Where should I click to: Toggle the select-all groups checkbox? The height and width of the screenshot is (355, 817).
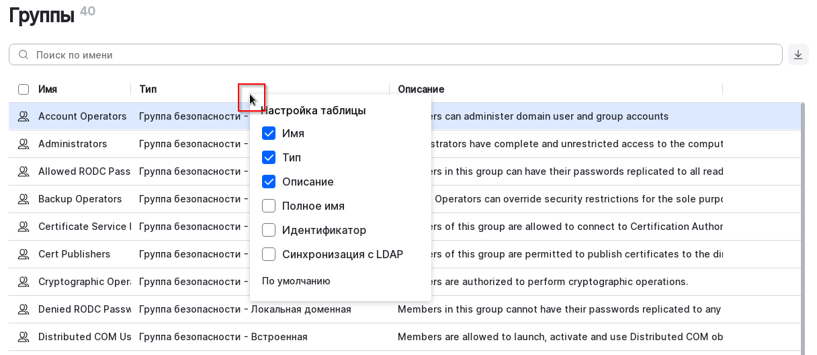(24, 89)
